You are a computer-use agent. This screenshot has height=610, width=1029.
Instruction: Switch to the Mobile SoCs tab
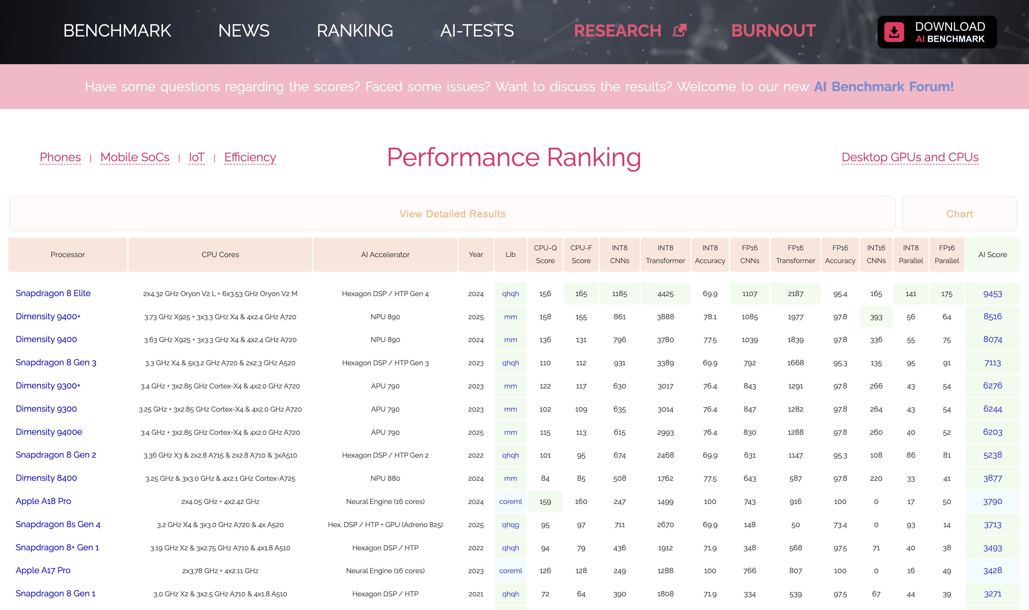point(135,157)
